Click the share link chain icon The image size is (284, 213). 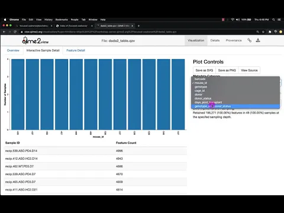(x=249, y=40)
